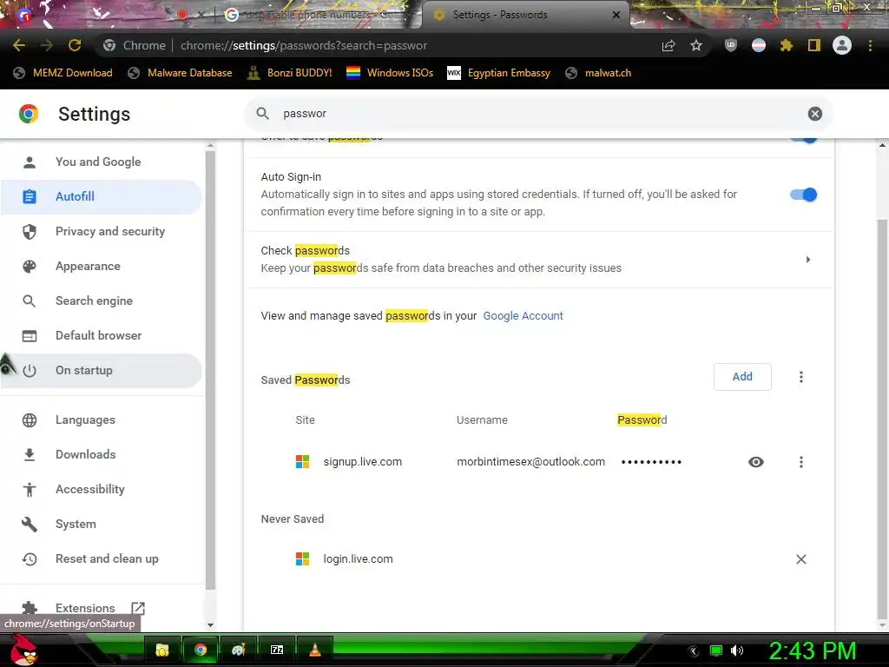Screen dimensions: 889x667
Task: Open the profile avatar icon
Action: (842, 45)
